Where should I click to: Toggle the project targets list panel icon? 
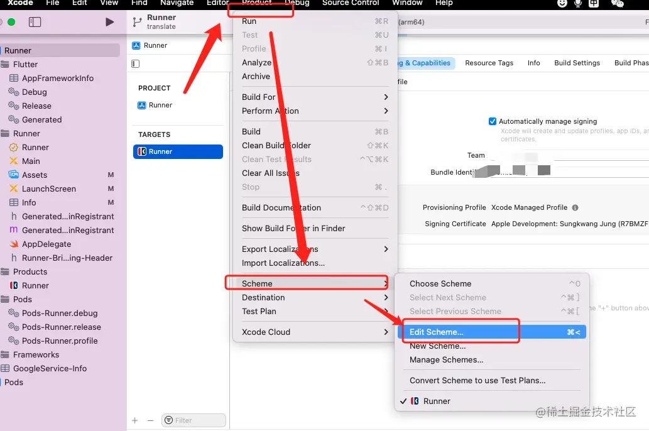pyautogui.click(x=135, y=63)
